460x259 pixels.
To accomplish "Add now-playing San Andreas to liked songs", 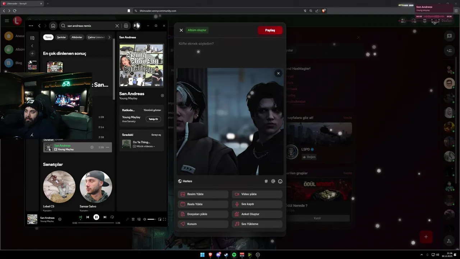I will (x=60, y=219).
